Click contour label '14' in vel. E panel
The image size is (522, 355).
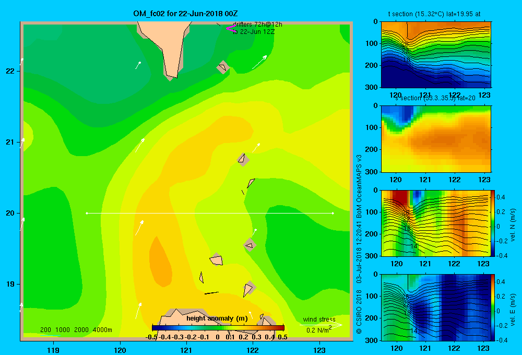[x=414, y=330]
